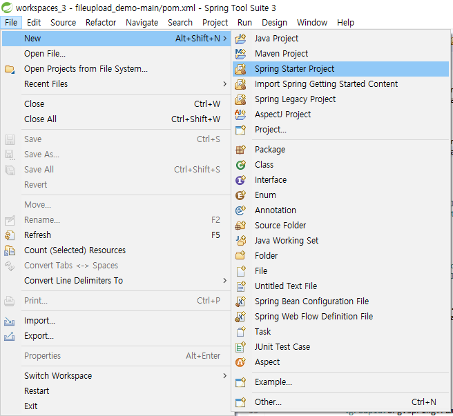453x416 pixels.
Task: Open the Source menu
Action: tap(64, 23)
